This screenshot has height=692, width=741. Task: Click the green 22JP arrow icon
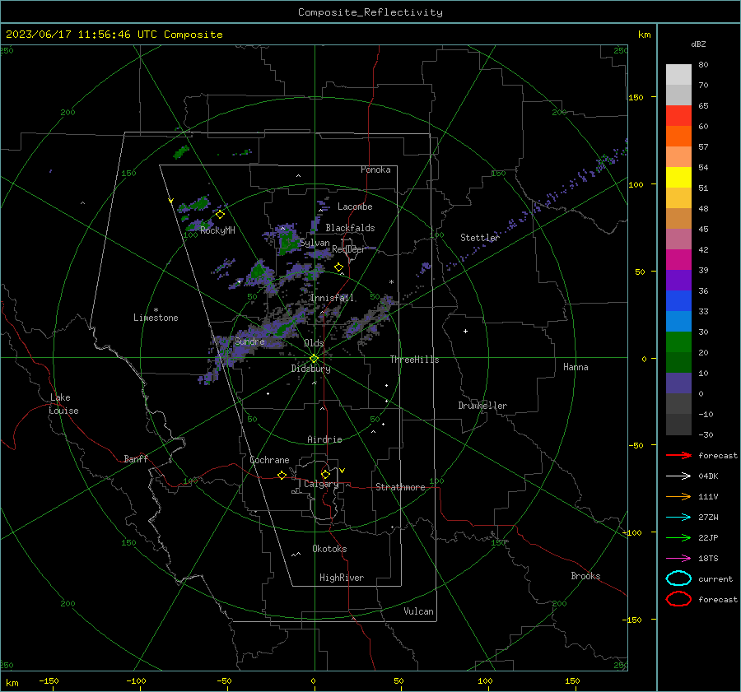678,537
